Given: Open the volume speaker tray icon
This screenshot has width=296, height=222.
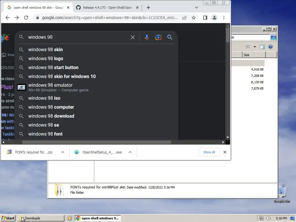Looking at the screenshot, I should [x=268, y=218].
